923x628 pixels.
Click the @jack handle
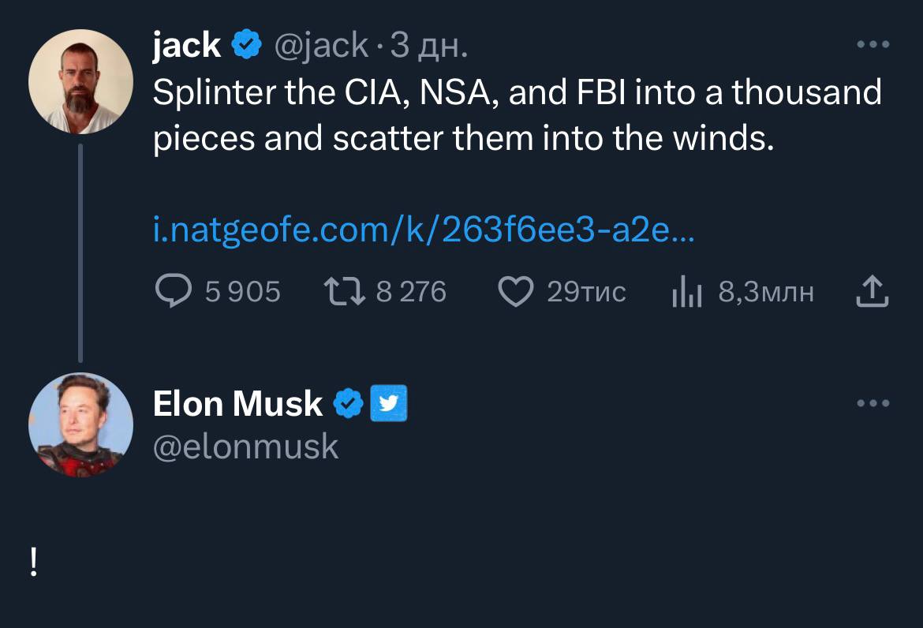(320, 45)
